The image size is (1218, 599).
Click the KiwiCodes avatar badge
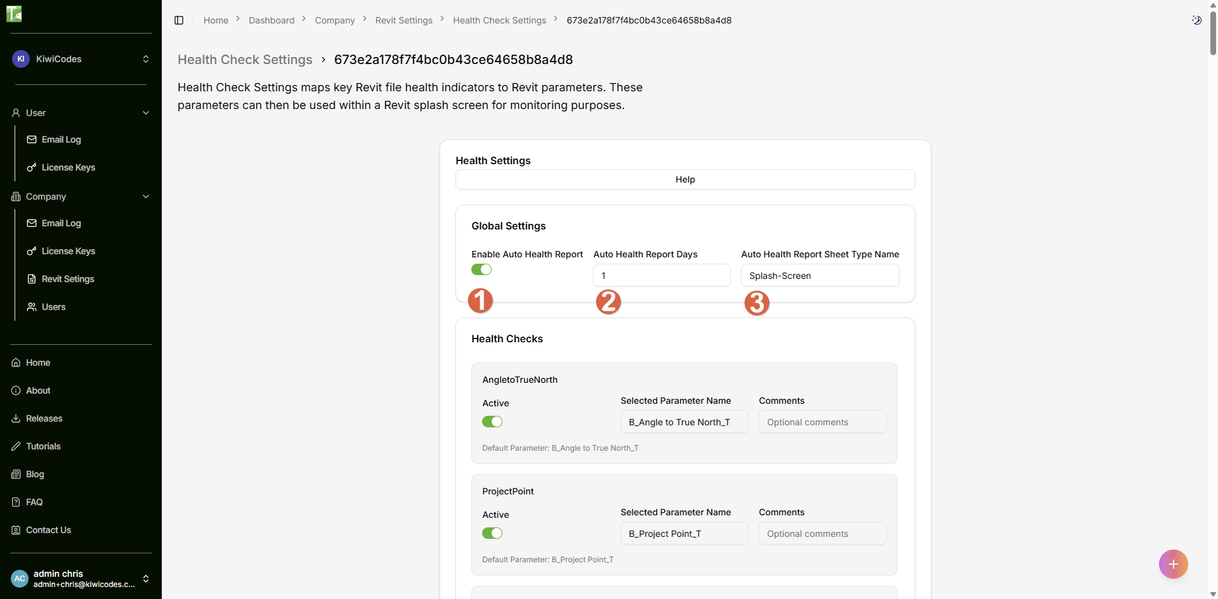(21, 59)
